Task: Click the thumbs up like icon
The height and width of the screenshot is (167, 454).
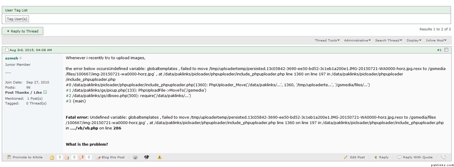Action: tap(66, 157)
